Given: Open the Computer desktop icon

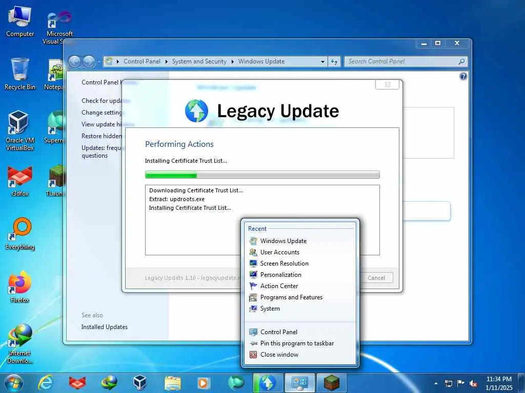Looking at the screenshot, I should pos(20,21).
